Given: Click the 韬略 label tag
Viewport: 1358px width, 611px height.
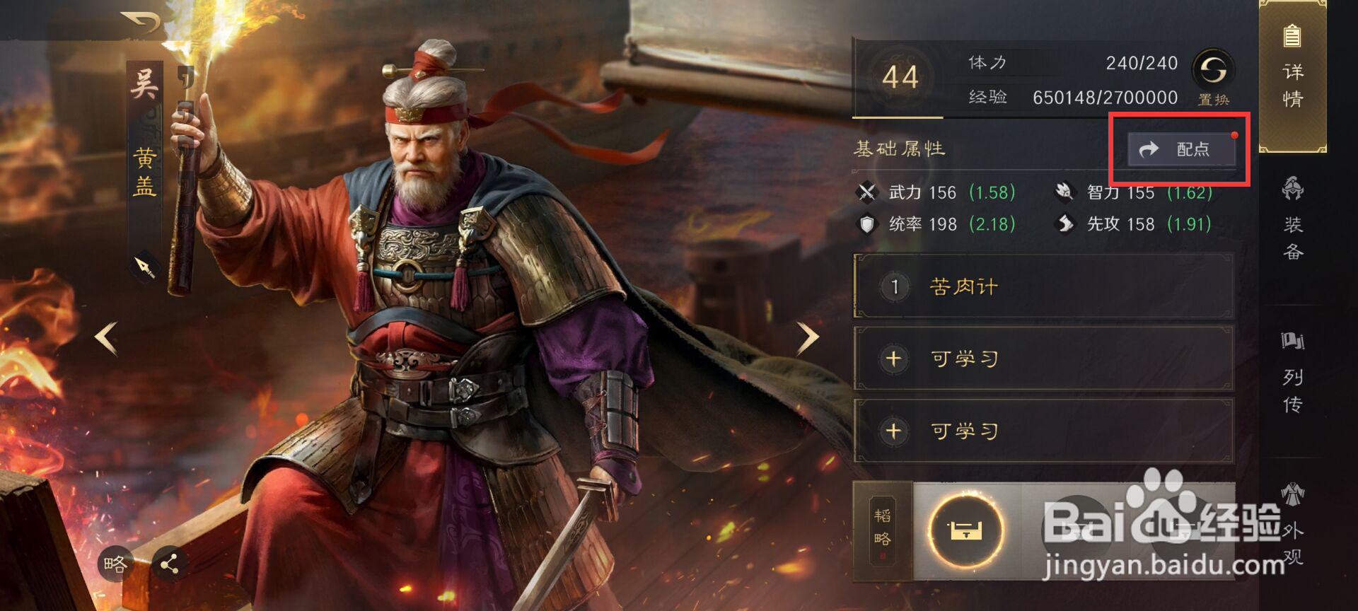Looking at the screenshot, I should point(883,528).
